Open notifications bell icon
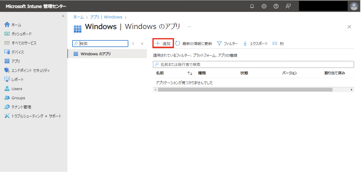 (x=252, y=7)
